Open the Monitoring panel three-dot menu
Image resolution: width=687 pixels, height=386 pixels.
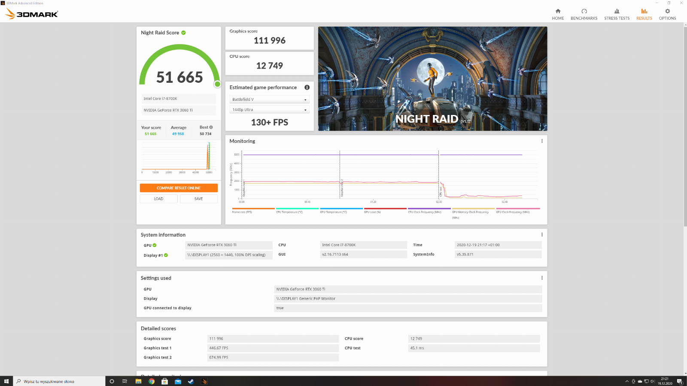pos(542,141)
